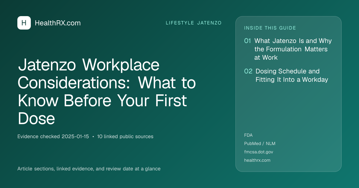The image size is (359, 188).
Task: Select the LIFESTYLE category label
Action: click(x=180, y=23)
